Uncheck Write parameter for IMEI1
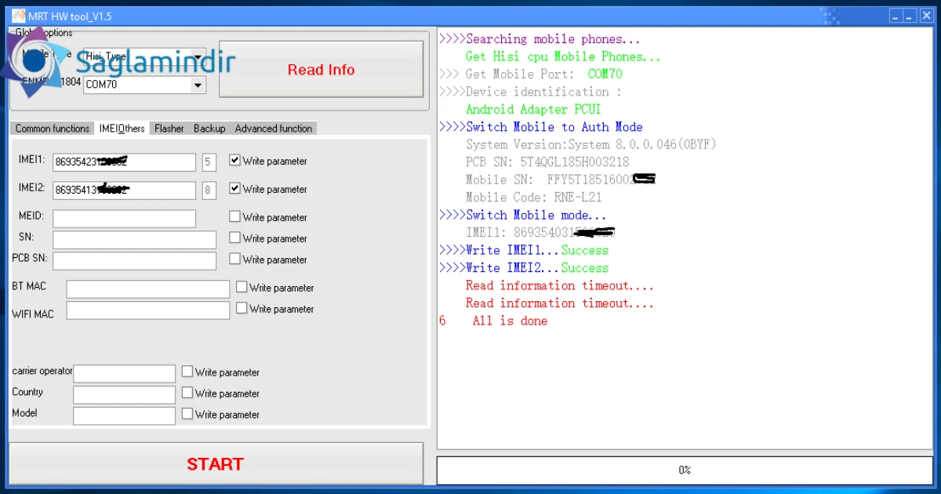This screenshot has width=941, height=494. (234, 161)
